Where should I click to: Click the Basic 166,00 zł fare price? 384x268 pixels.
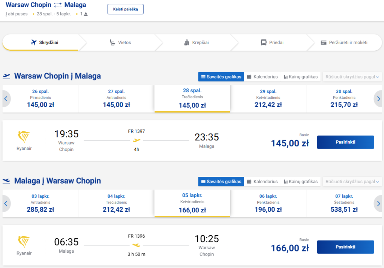[290, 248]
